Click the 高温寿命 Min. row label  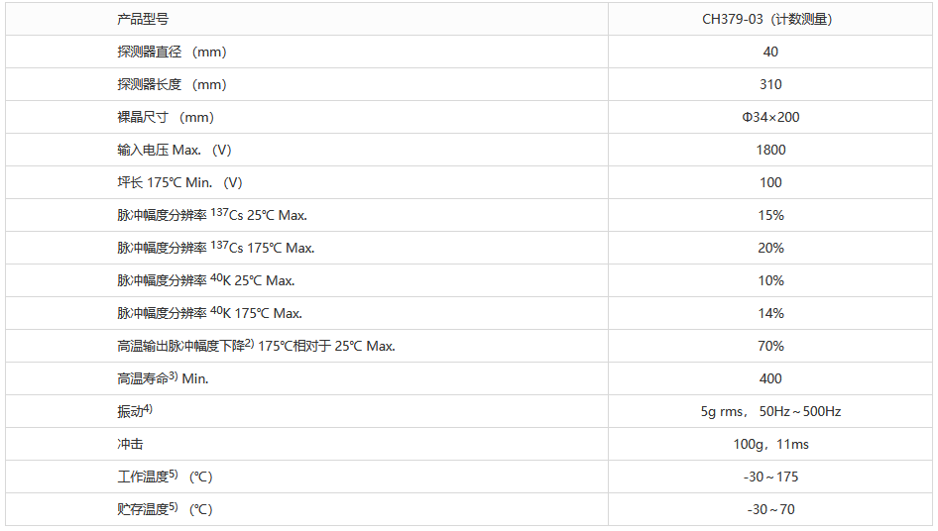click(163, 378)
